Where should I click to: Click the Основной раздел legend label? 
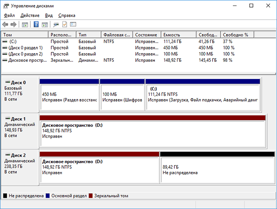coord(69,196)
